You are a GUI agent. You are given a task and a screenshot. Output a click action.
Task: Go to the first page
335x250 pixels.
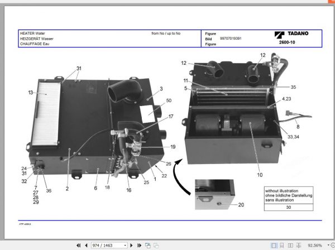pyautogui.click(x=78, y=246)
